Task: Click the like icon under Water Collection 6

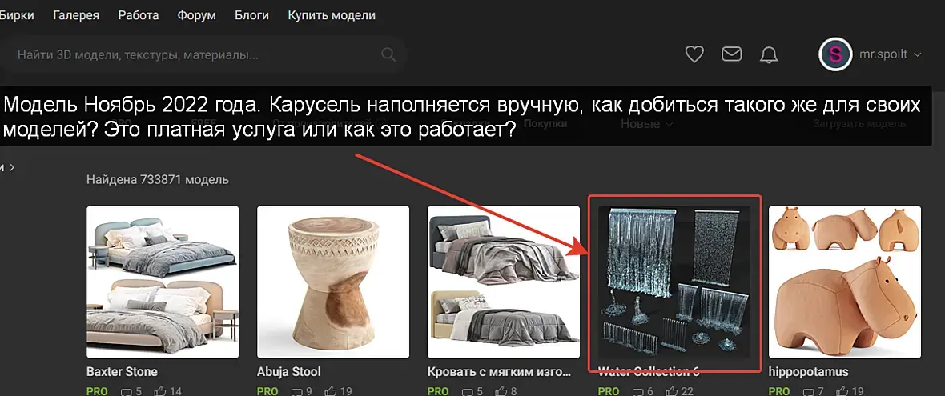Action: pos(671,391)
